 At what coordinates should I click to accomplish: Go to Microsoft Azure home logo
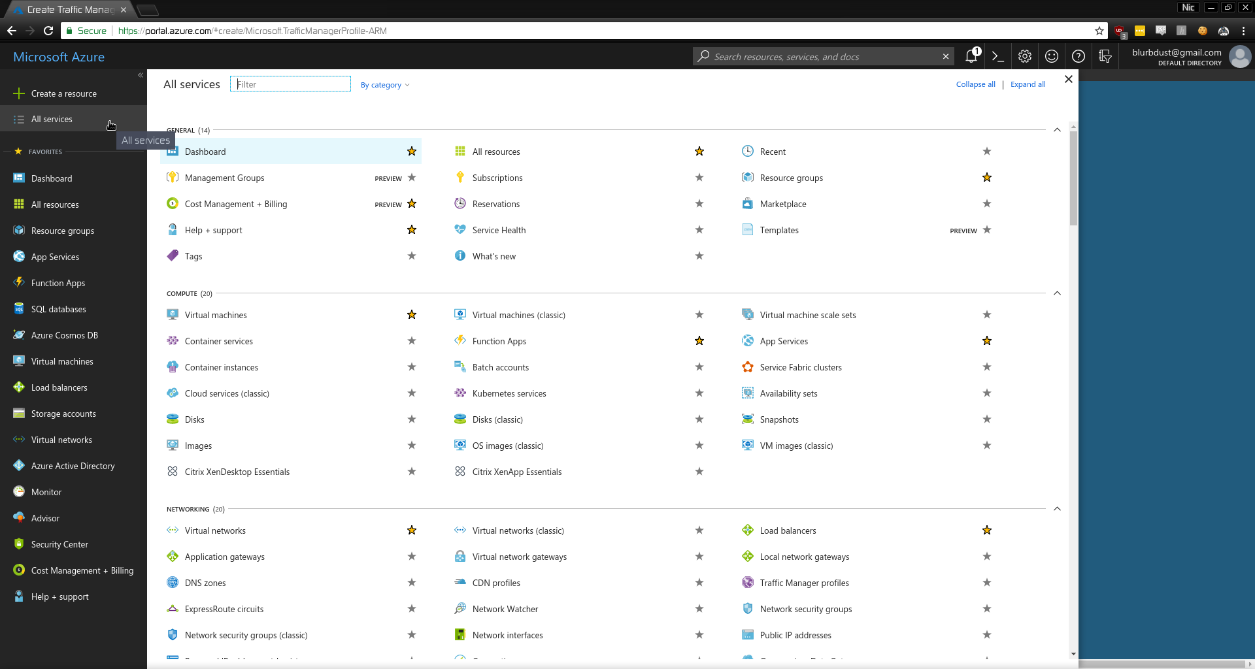59,57
